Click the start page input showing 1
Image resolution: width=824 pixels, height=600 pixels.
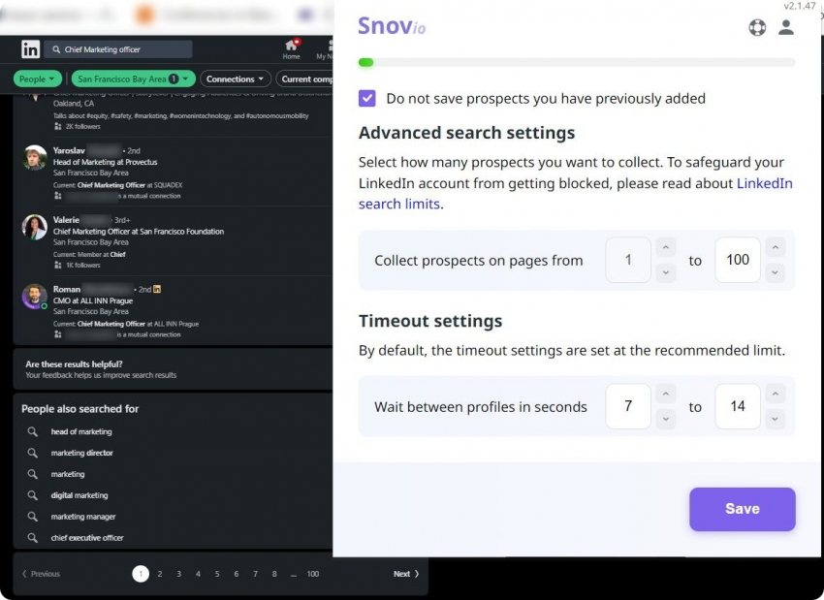pos(628,260)
